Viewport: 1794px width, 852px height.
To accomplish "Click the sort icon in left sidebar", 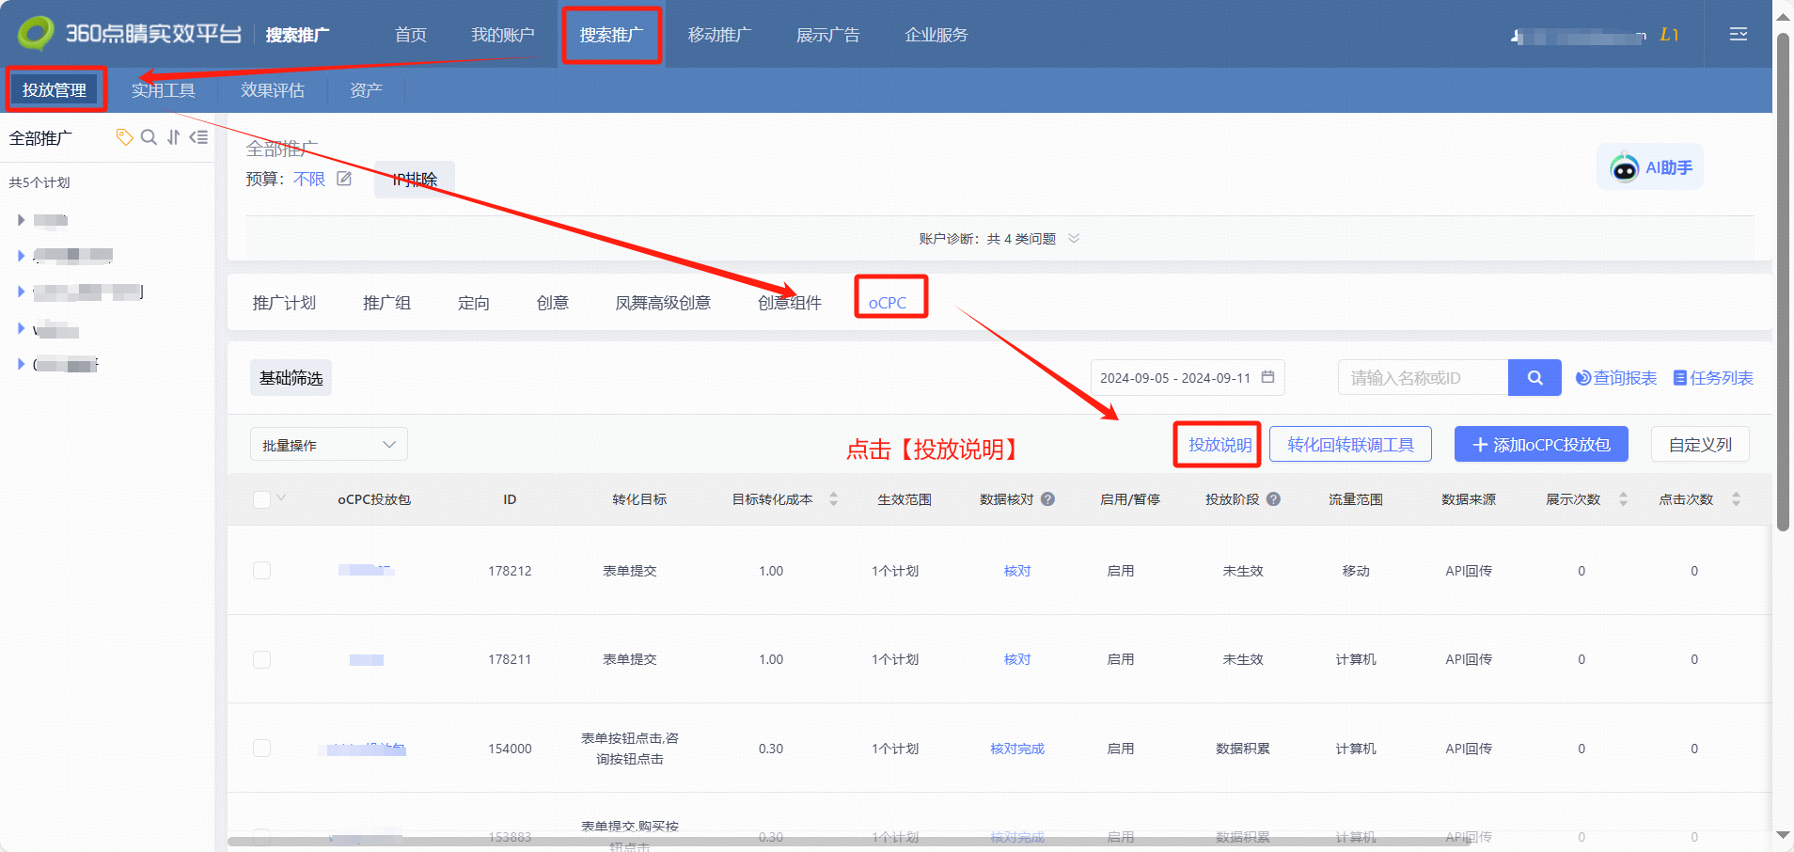I will (173, 137).
